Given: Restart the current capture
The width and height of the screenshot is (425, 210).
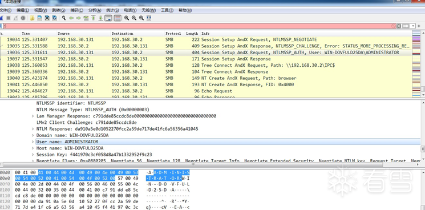Looking at the screenshot, I should (x=16, y=18).
